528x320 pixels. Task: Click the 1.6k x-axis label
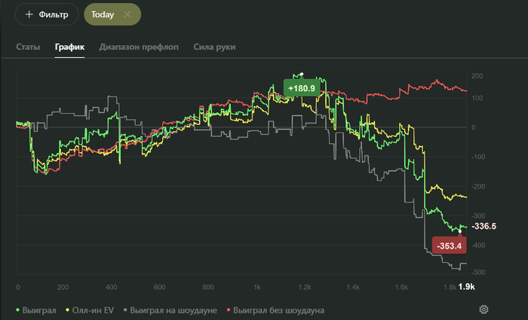pyautogui.click(x=401, y=287)
